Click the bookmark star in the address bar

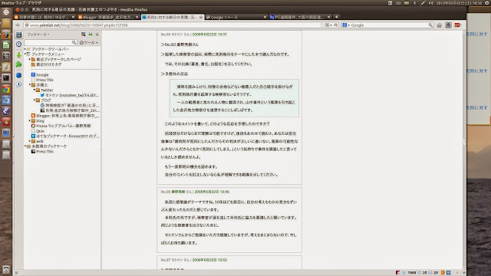pos(322,25)
